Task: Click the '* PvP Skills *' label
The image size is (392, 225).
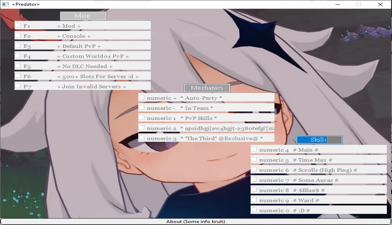Action: click(x=199, y=118)
